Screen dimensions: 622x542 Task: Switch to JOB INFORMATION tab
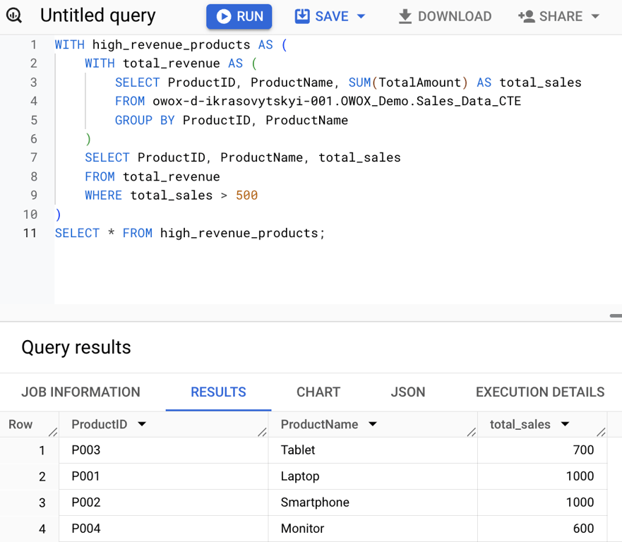(x=81, y=392)
